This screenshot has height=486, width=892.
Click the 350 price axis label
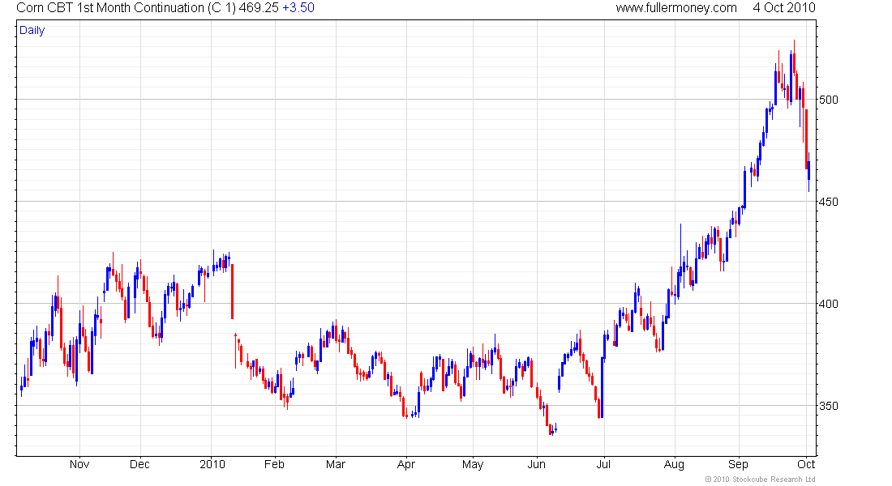828,406
